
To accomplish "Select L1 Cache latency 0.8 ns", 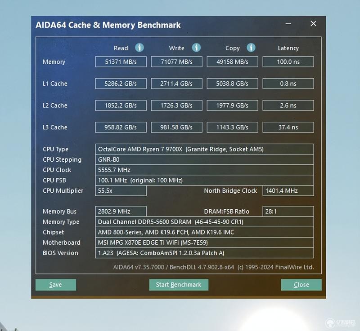I will click(x=288, y=84).
